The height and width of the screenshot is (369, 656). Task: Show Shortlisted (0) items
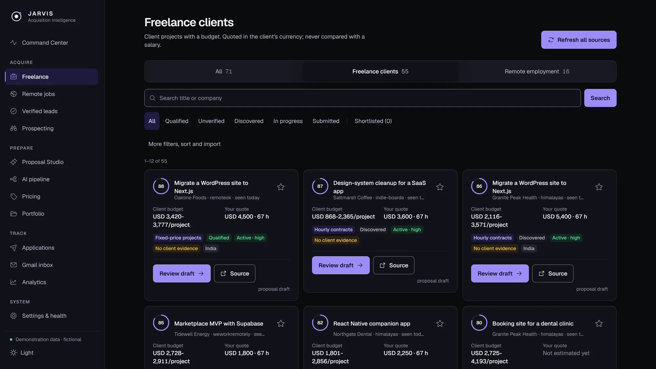tap(373, 121)
